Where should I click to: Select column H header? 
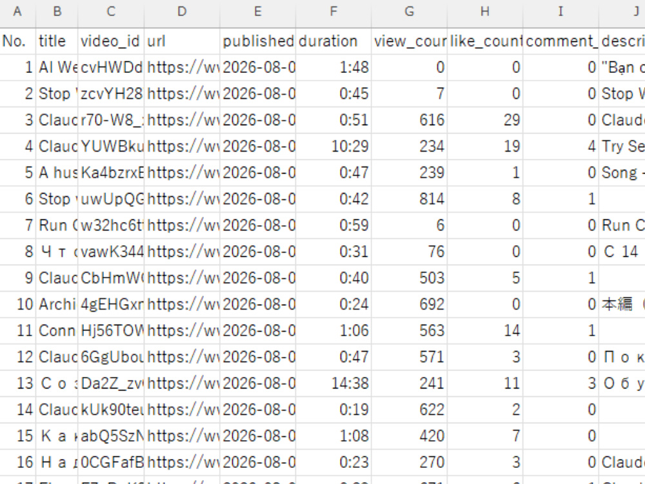[485, 12]
